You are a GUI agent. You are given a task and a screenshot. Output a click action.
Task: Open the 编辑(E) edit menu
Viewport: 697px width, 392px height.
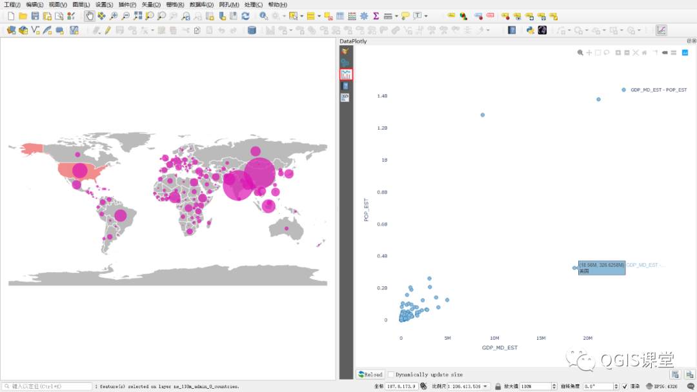coord(35,5)
